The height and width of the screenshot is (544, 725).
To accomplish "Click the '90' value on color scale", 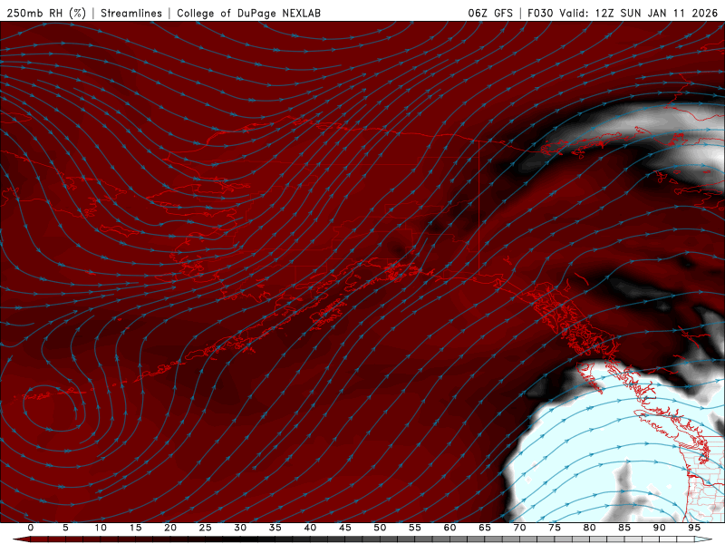I will pos(659,528).
